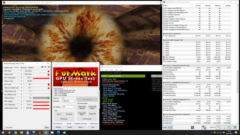Open the Online scores link
Screen dimensions: 240x135
94,123
